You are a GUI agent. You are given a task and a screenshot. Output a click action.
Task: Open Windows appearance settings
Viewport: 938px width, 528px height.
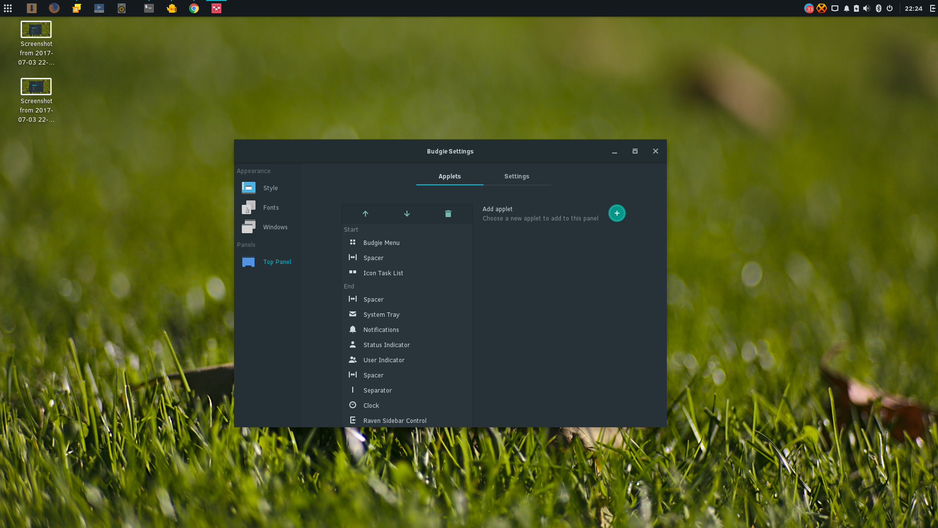pos(268,227)
